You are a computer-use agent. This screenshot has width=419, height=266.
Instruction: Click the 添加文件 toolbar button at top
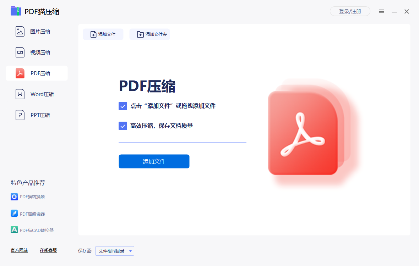click(103, 34)
